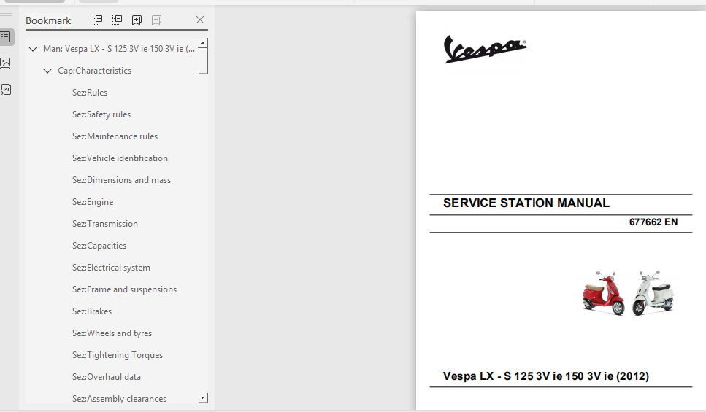
Task: Collapse the Cap:Characteristics bookmark
Action: pos(47,71)
